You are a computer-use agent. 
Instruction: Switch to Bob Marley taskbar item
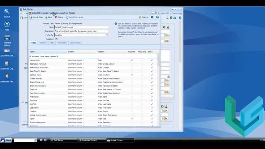click(x=64, y=140)
